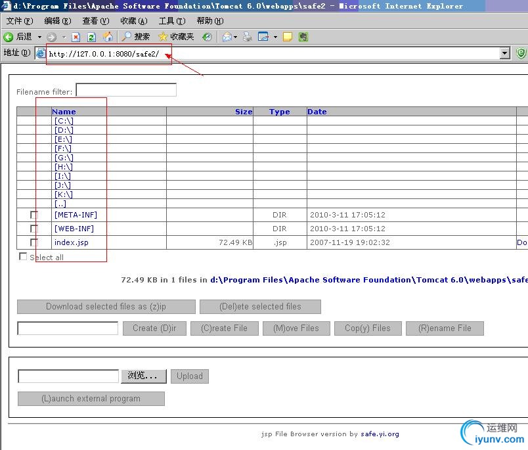This screenshot has width=528, height=450.
Task: Go to the Home page icon
Action: 108,37
